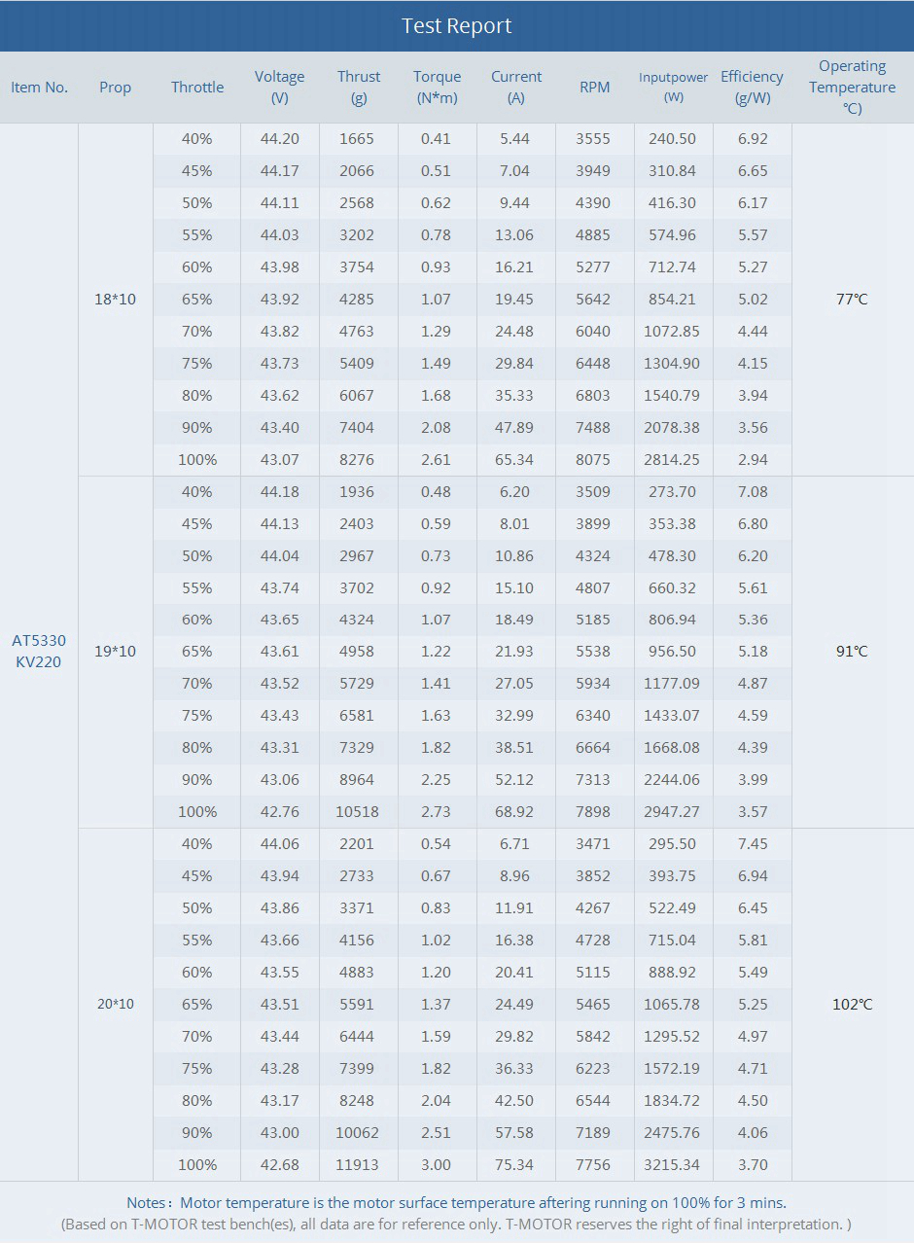Select the Efficiency (g/W) column header
The height and width of the screenshot is (1243, 914).
(x=752, y=88)
